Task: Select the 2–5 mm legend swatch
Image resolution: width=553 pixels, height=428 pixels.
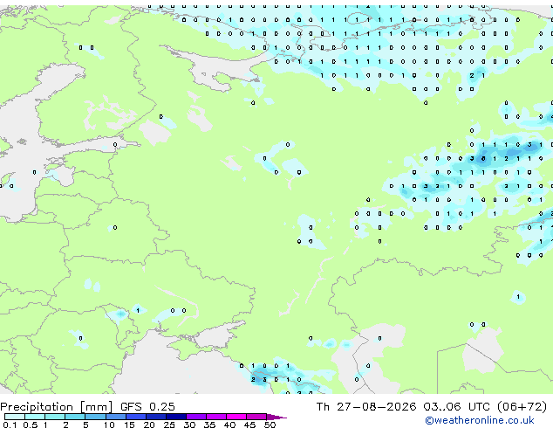Action: (75, 417)
